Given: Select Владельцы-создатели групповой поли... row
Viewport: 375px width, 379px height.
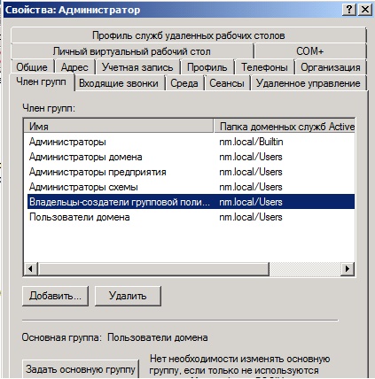Looking at the screenshot, I should (191, 202).
